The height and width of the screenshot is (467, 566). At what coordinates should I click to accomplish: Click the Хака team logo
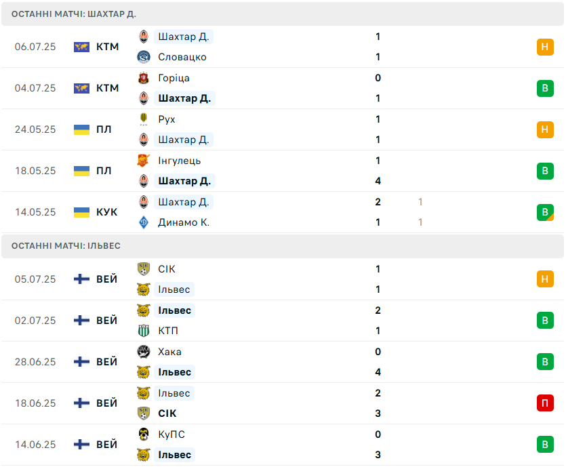point(144,352)
